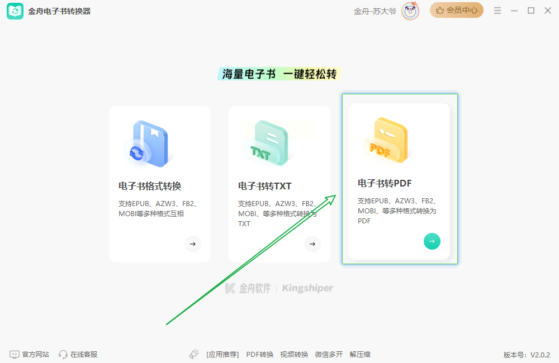Click the [应用推荐] label

[x=222, y=355]
